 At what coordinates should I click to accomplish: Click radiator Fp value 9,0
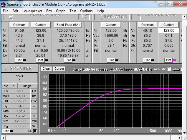click(x=111, y=41)
